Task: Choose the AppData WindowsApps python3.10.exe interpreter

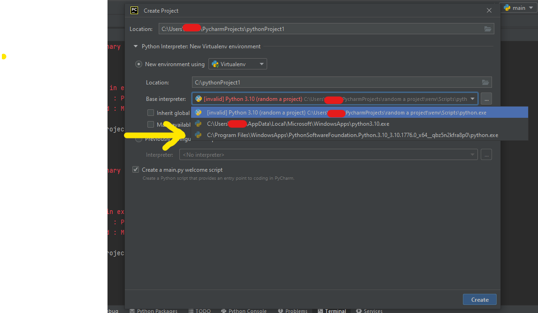Action: (x=359, y=124)
